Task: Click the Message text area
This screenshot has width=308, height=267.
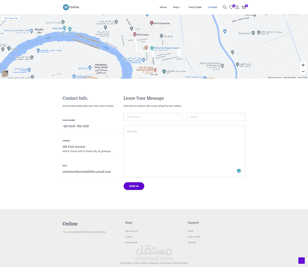Action: click(x=184, y=151)
